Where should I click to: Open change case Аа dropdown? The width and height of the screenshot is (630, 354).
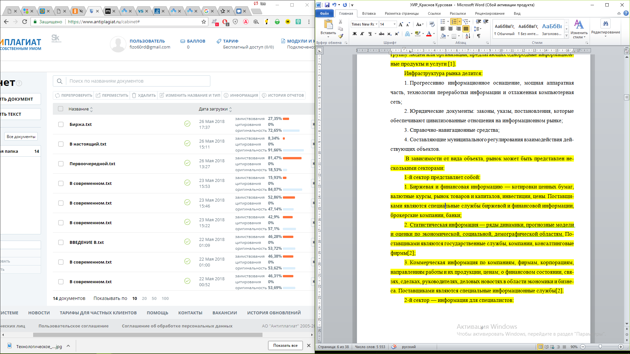[x=420, y=24]
